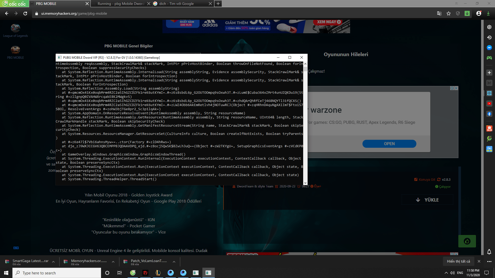Click ENG language indicator in tray
The height and width of the screenshot is (278, 495).
point(460,273)
